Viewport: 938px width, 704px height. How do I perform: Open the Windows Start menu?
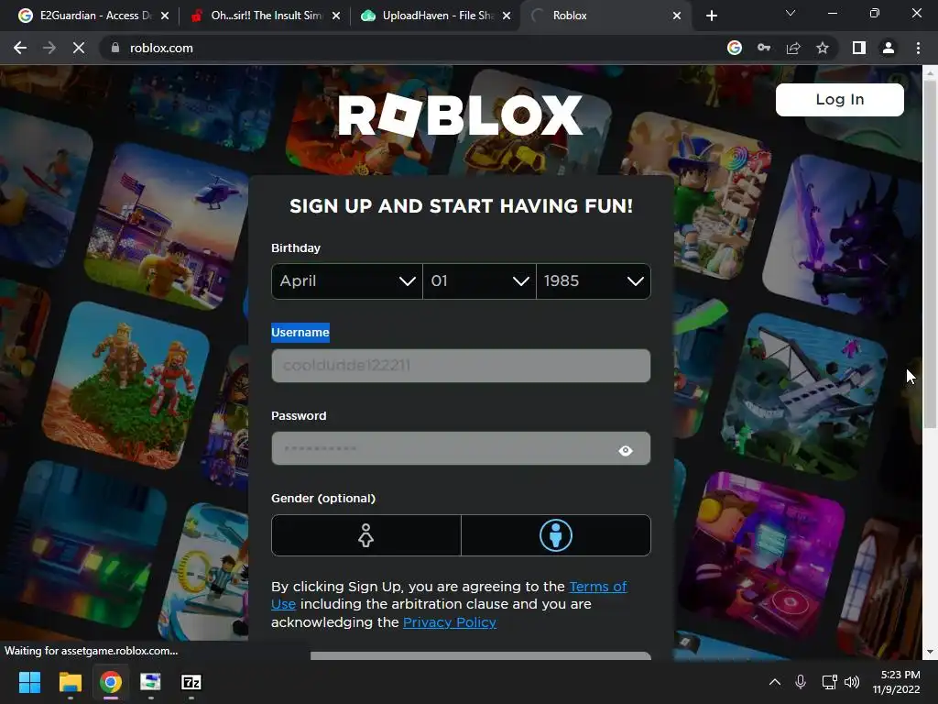tap(29, 682)
